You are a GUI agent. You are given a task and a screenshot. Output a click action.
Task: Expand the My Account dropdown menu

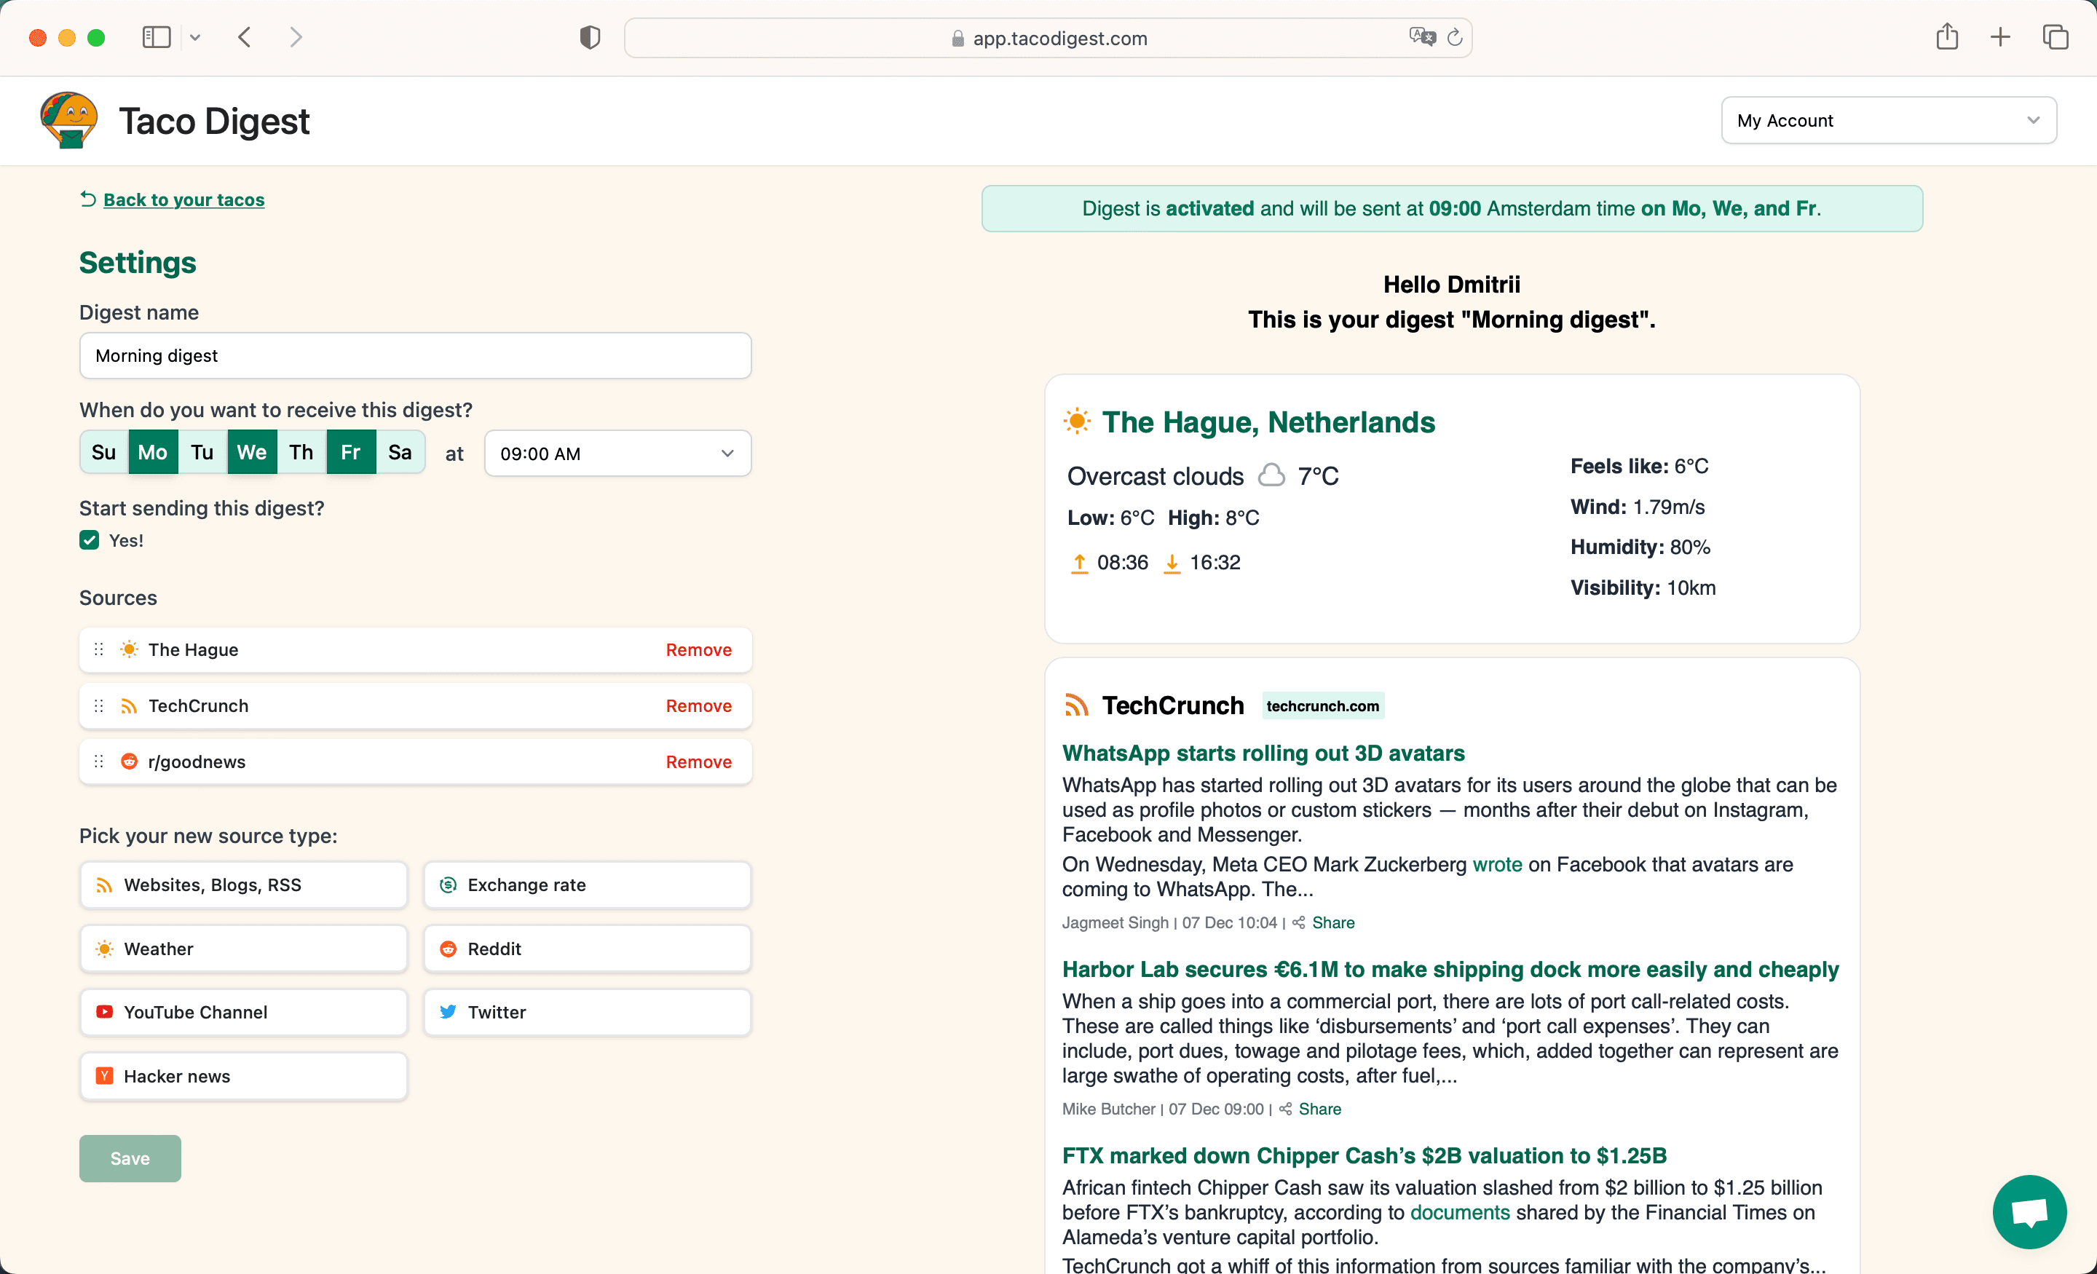tap(1887, 122)
